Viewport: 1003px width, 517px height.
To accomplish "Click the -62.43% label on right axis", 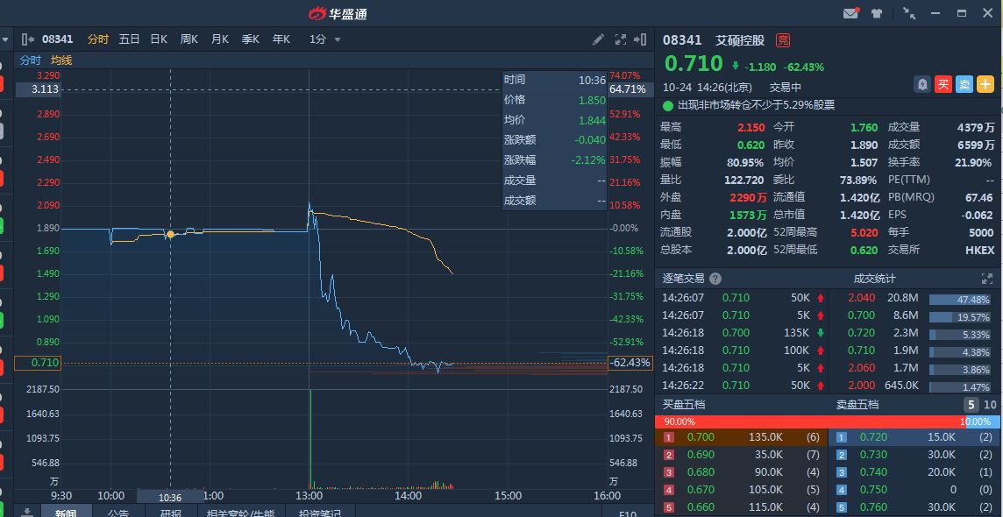I will [630, 363].
